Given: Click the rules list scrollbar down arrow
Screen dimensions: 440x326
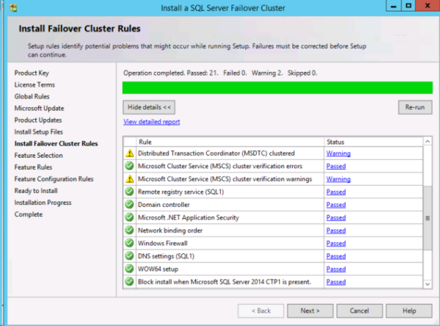Looking at the screenshot, I should click(427, 284).
